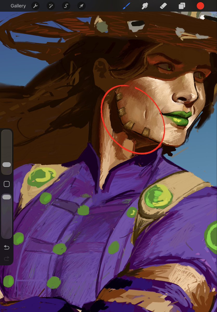
Task: Open the Layers panel
Action: pos(182,6)
